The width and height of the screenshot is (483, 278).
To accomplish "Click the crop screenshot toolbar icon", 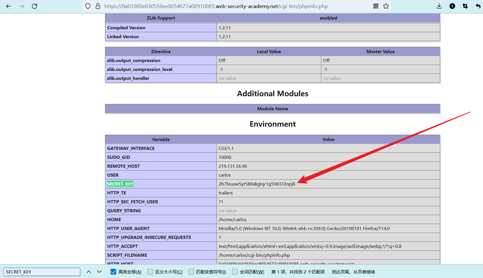I will point(465,6).
